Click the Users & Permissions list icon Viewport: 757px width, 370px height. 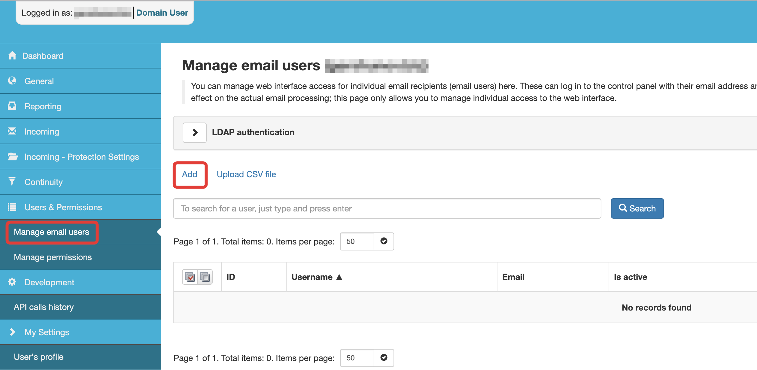point(12,207)
